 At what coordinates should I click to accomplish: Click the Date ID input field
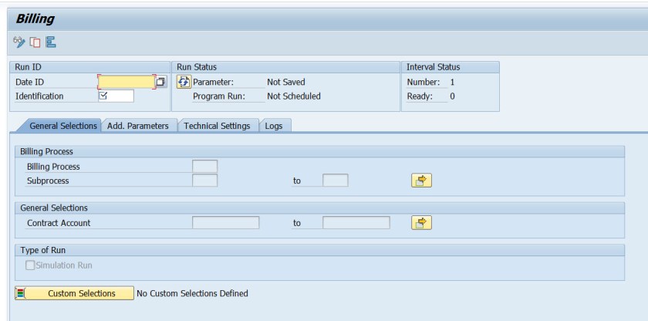127,82
